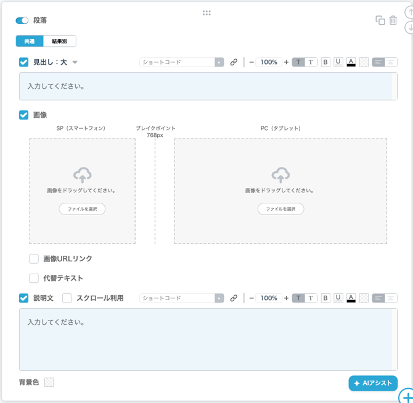Insert link in description toolbar

[x=234, y=298]
